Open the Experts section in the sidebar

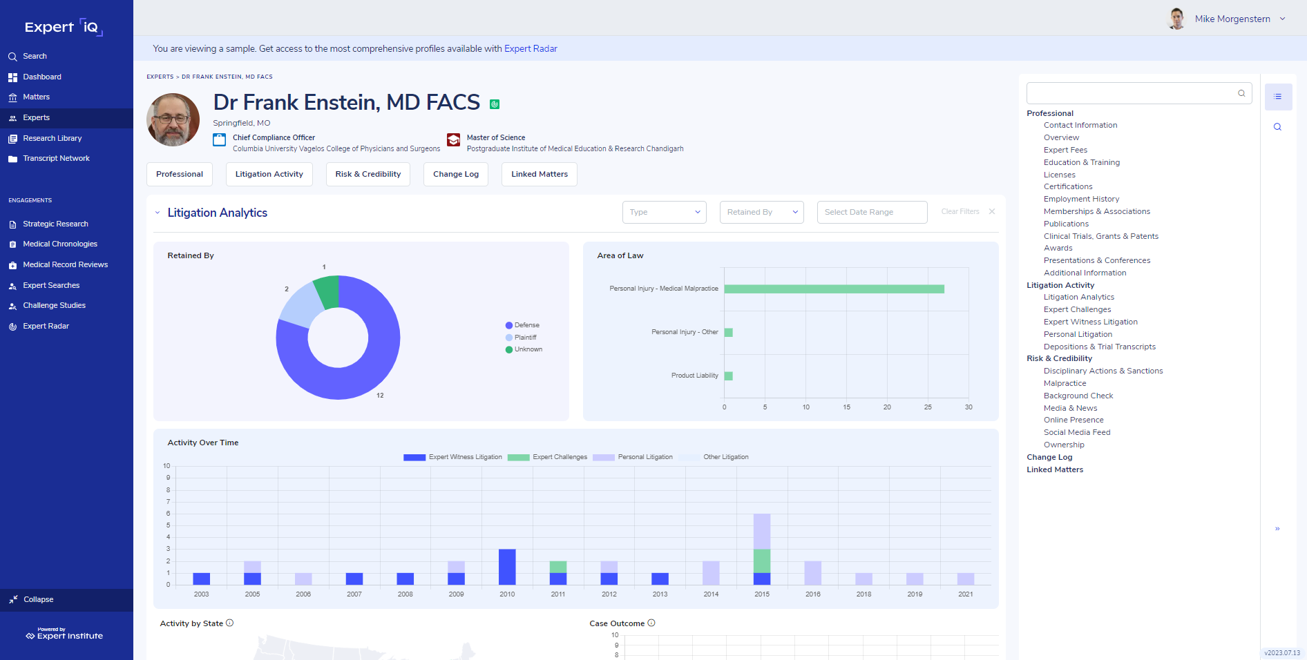(36, 117)
